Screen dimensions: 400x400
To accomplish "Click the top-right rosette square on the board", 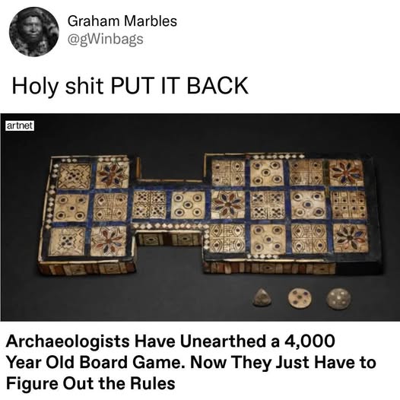I will (347, 173).
